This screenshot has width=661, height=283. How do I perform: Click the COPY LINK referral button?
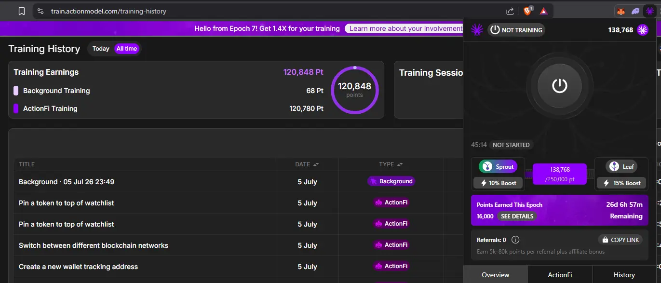click(x=620, y=240)
